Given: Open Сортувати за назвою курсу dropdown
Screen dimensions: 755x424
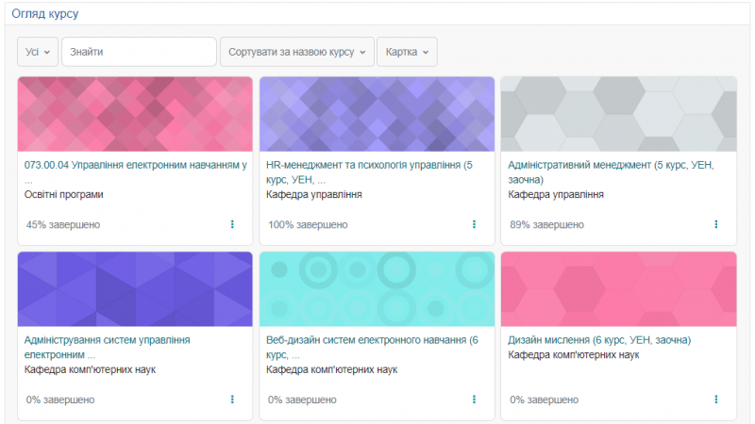Looking at the screenshot, I should coord(296,52).
